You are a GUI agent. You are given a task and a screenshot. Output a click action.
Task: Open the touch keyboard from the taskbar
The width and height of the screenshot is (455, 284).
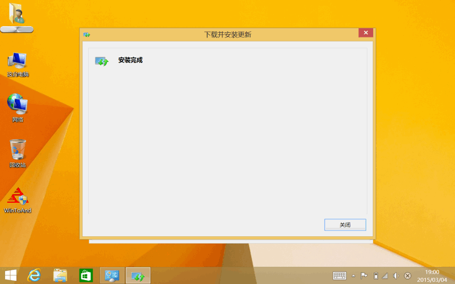click(340, 275)
